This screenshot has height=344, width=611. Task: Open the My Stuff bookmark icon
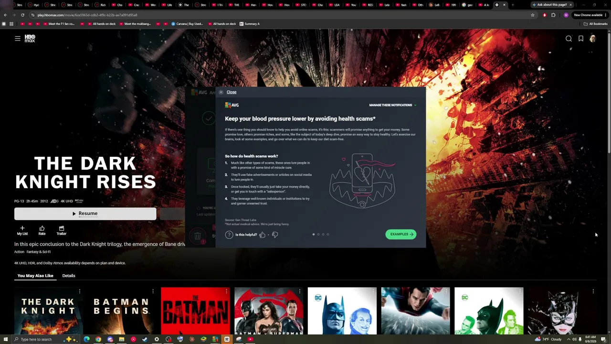pyautogui.click(x=581, y=39)
